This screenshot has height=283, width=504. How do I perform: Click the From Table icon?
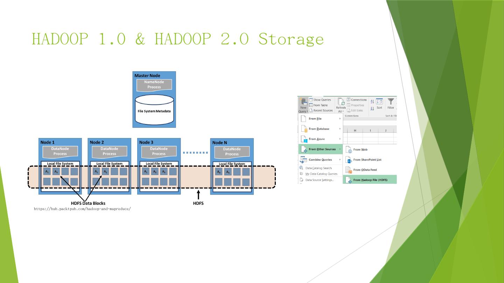pyautogui.click(x=311, y=105)
